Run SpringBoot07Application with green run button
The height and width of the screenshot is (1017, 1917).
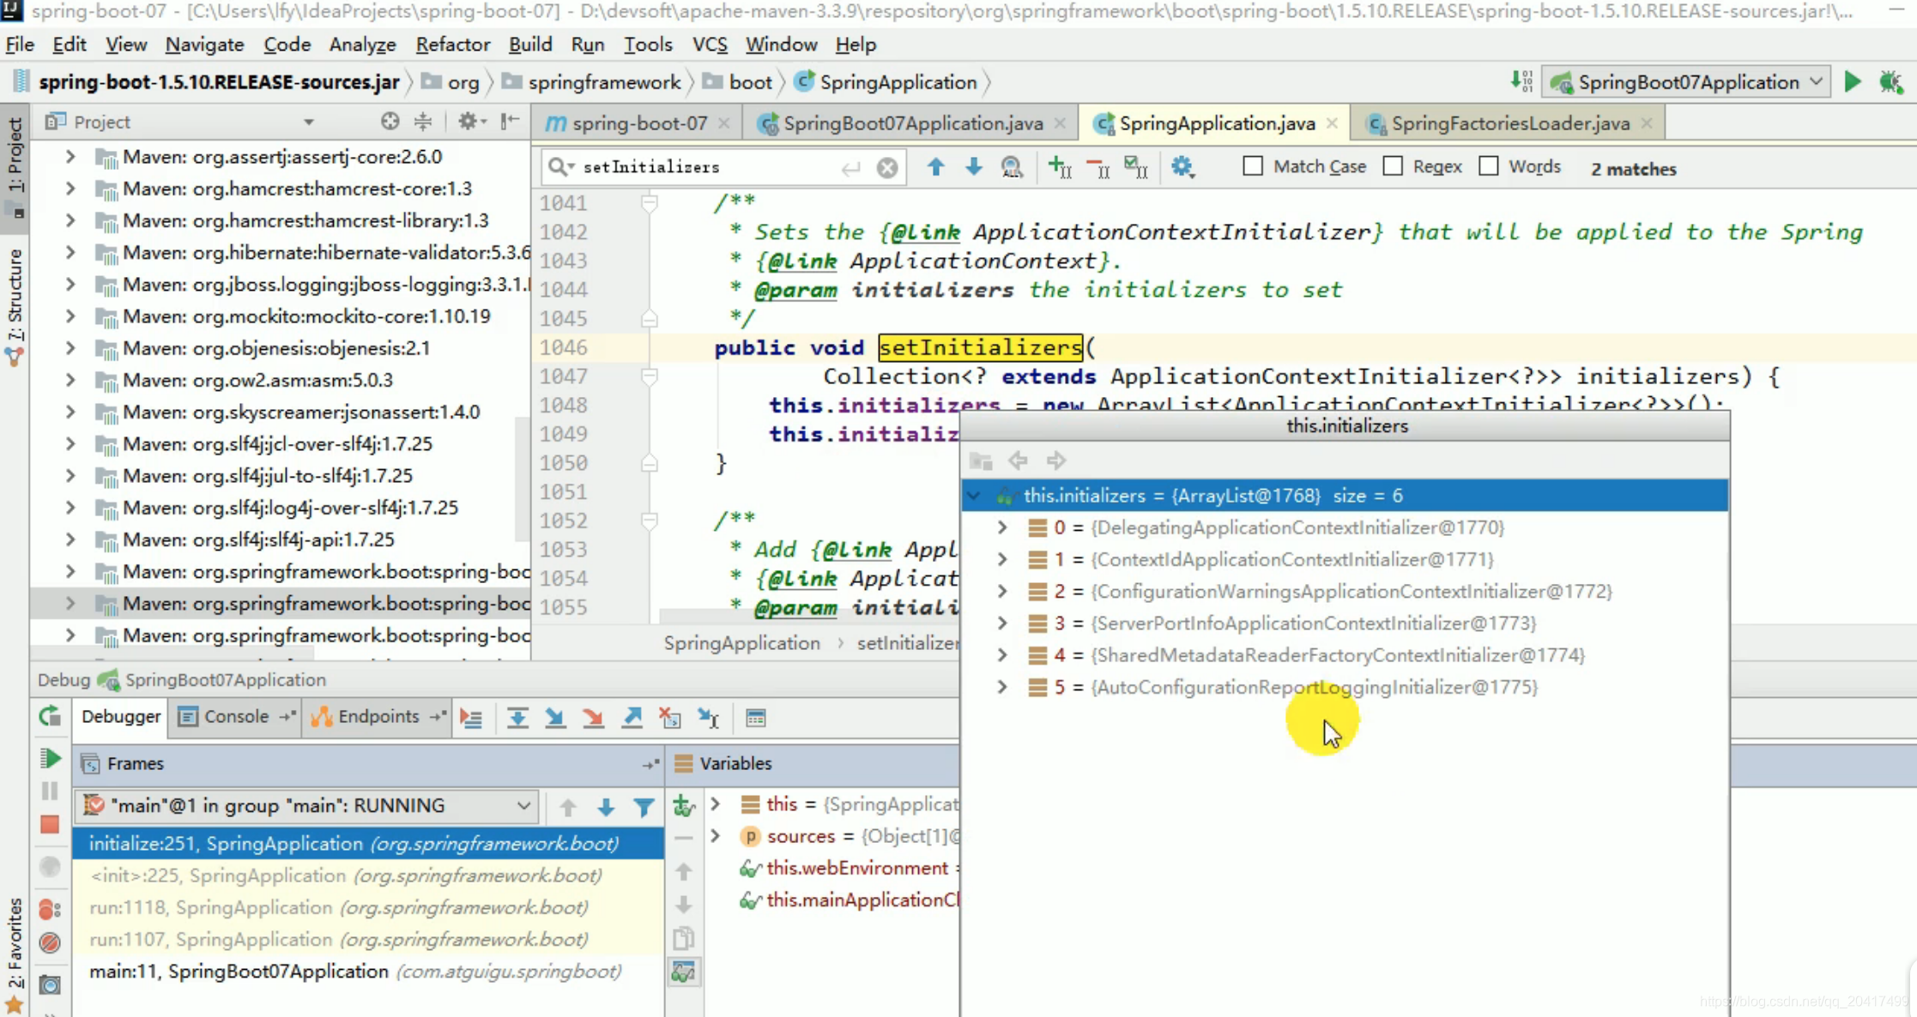[1853, 82]
